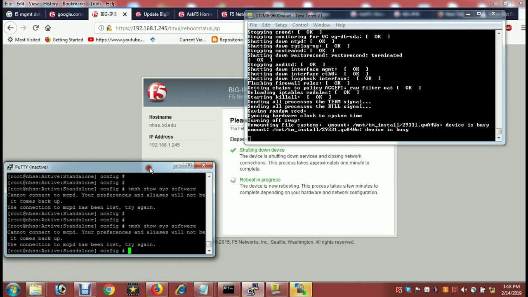
Task: Open the Repositorio bookmark
Action: point(228,40)
